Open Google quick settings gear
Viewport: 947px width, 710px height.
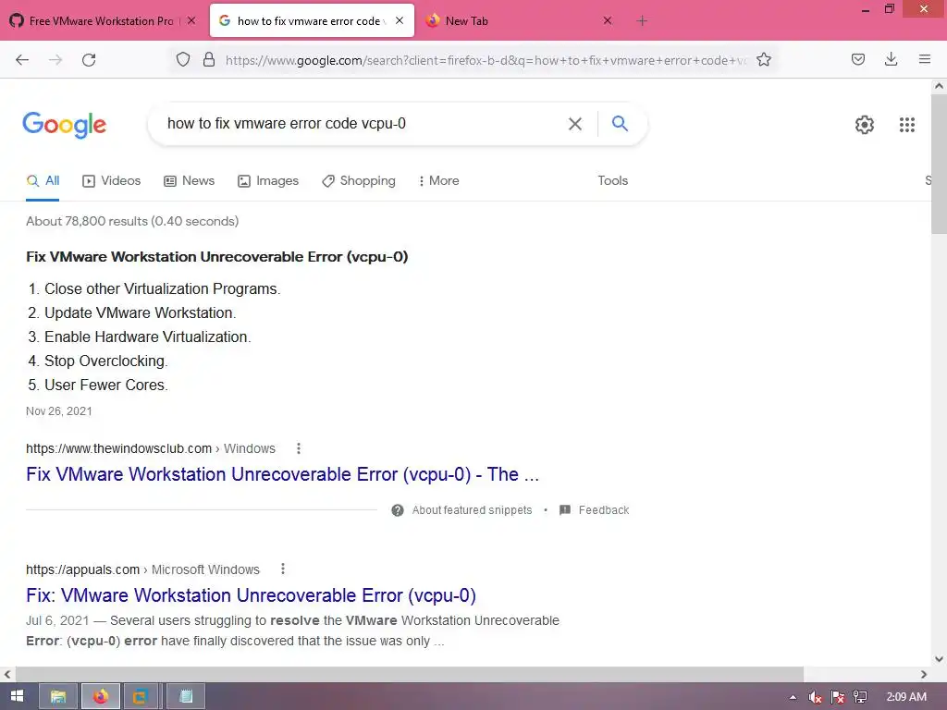click(x=865, y=125)
